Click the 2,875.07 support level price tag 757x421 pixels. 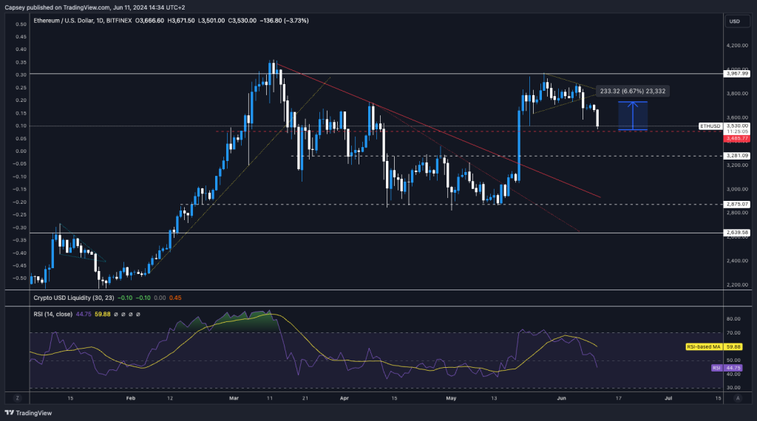tap(738, 204)
